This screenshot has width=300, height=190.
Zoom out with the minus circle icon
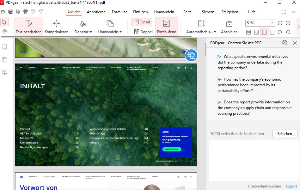coord(280,23)
